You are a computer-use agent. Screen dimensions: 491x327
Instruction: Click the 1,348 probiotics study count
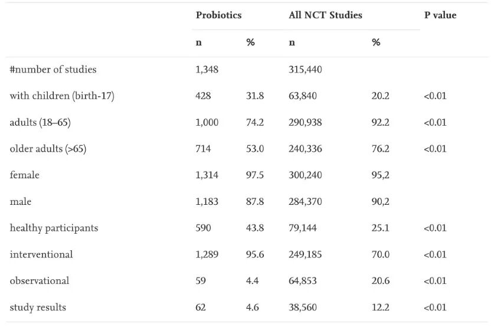point(207,70)
